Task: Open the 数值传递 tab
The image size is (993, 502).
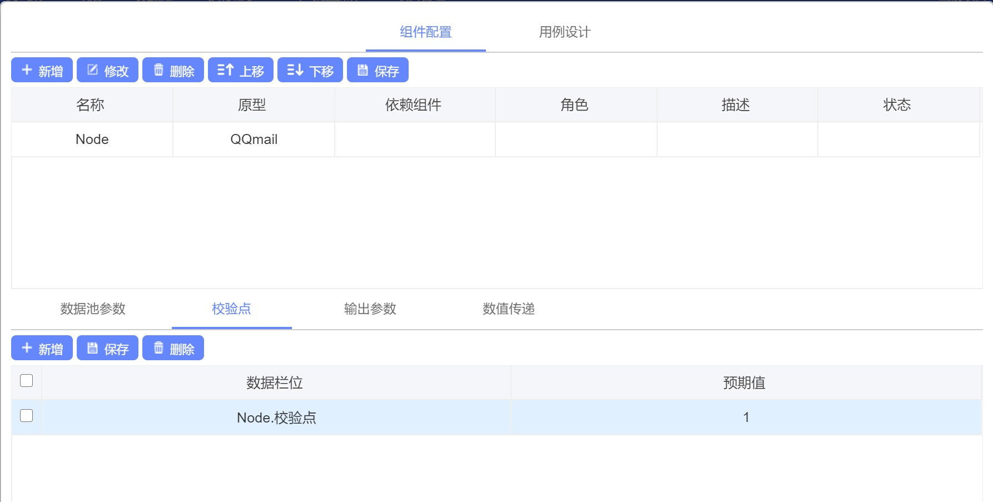Action: (508, 309)
